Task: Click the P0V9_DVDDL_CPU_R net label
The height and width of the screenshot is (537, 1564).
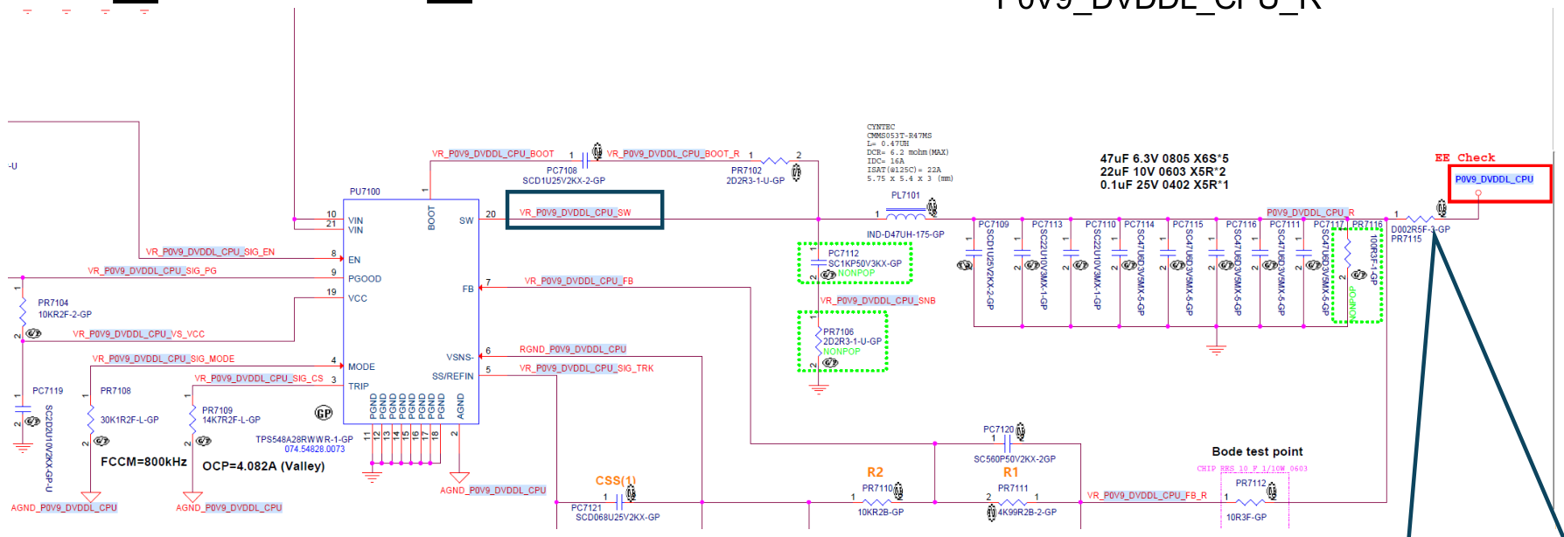Action: (1310, 213)
